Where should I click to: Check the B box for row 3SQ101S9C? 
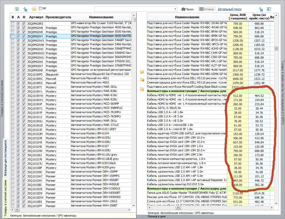pos(12,172)
